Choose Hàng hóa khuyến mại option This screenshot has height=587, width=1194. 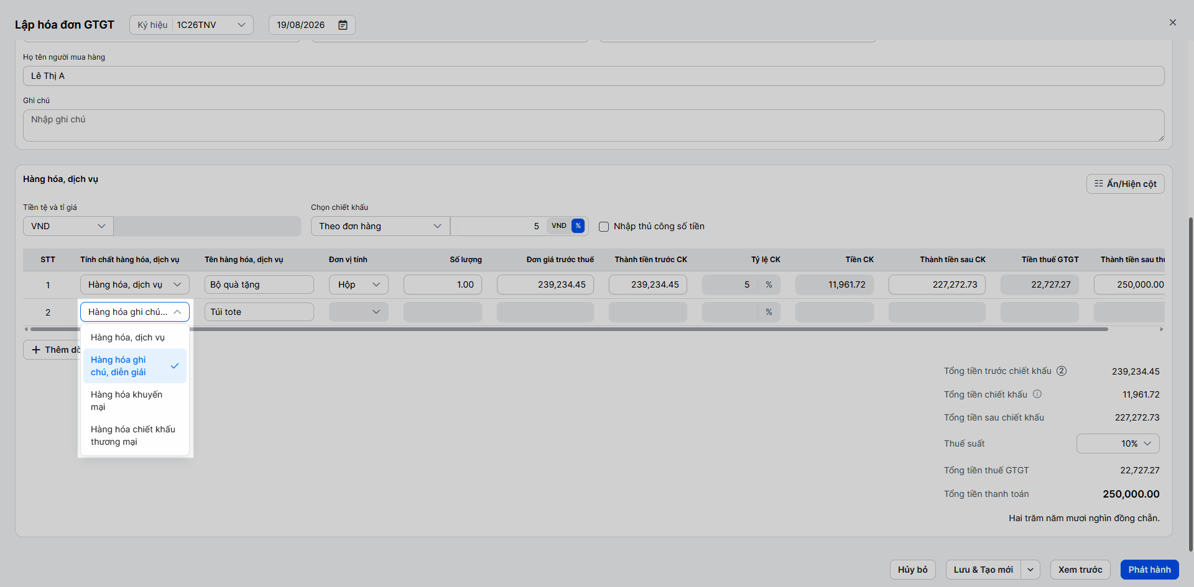tap(135, 401)
